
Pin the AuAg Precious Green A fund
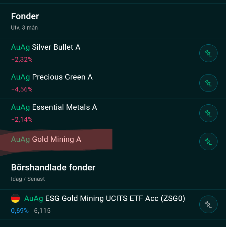(208, 83)
